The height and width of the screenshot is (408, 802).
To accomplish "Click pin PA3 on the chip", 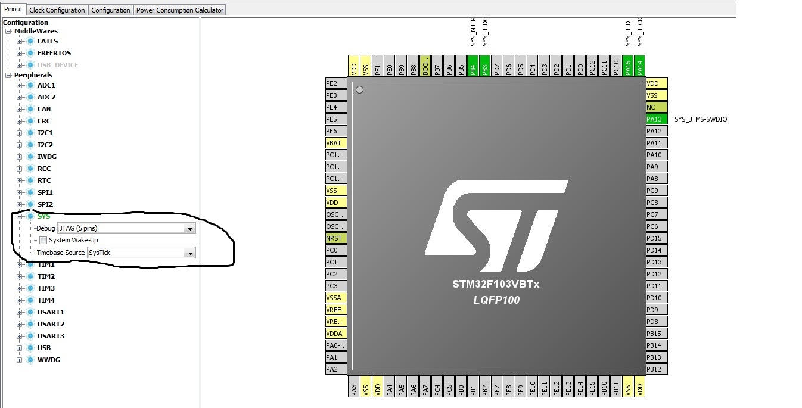I will pos(354,387).
